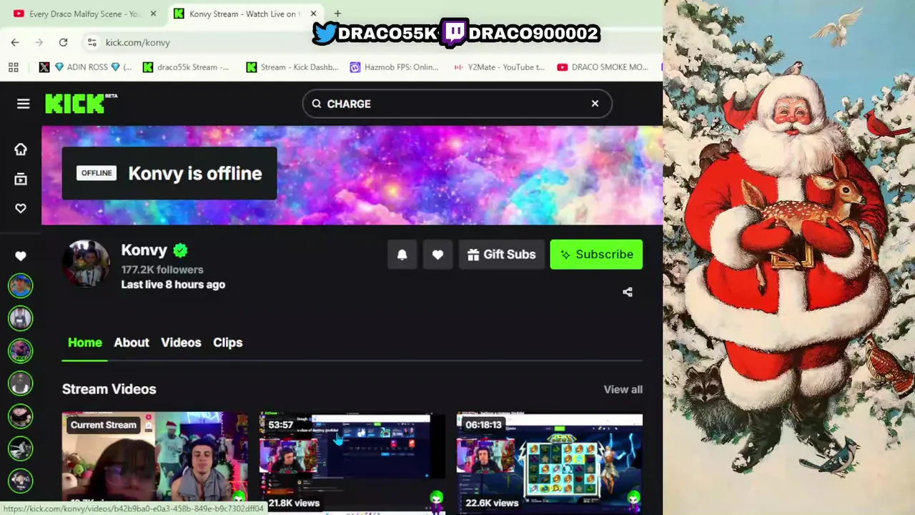Open the X bookmark icon

(x=44, y=67)
